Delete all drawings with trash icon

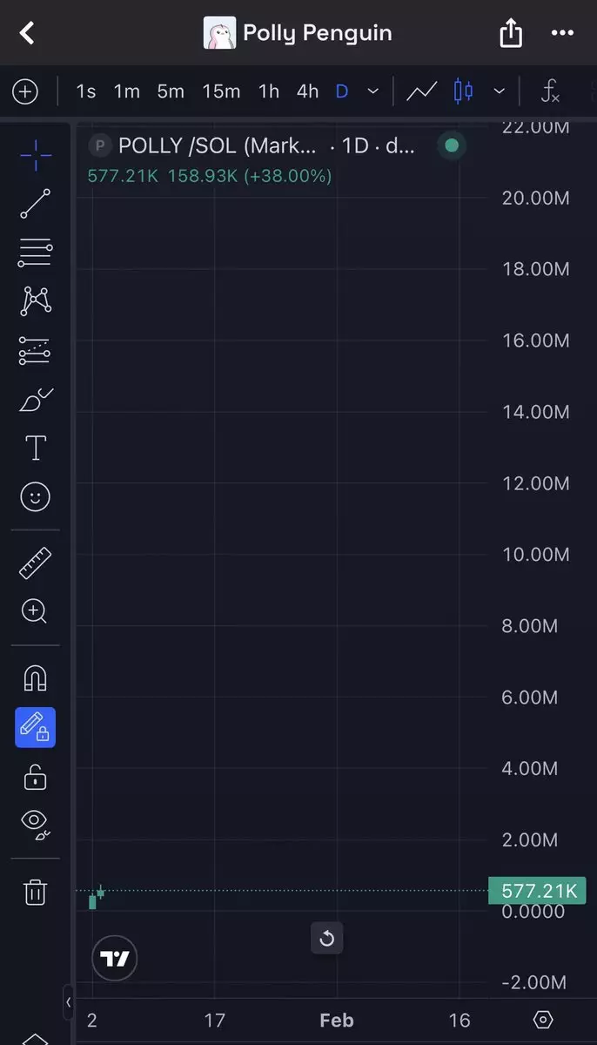(35, 892)
